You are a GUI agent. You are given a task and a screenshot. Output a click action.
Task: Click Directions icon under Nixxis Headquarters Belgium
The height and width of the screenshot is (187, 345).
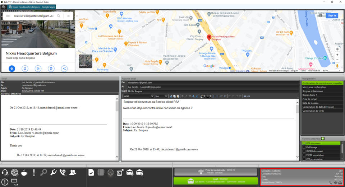click(12, 69)
